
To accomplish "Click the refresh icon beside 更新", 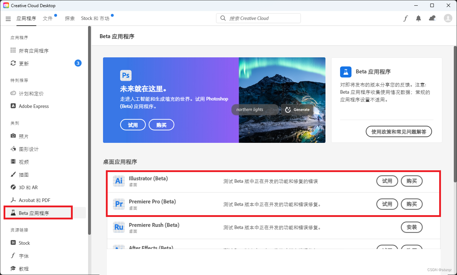I will tap(13, 63).
